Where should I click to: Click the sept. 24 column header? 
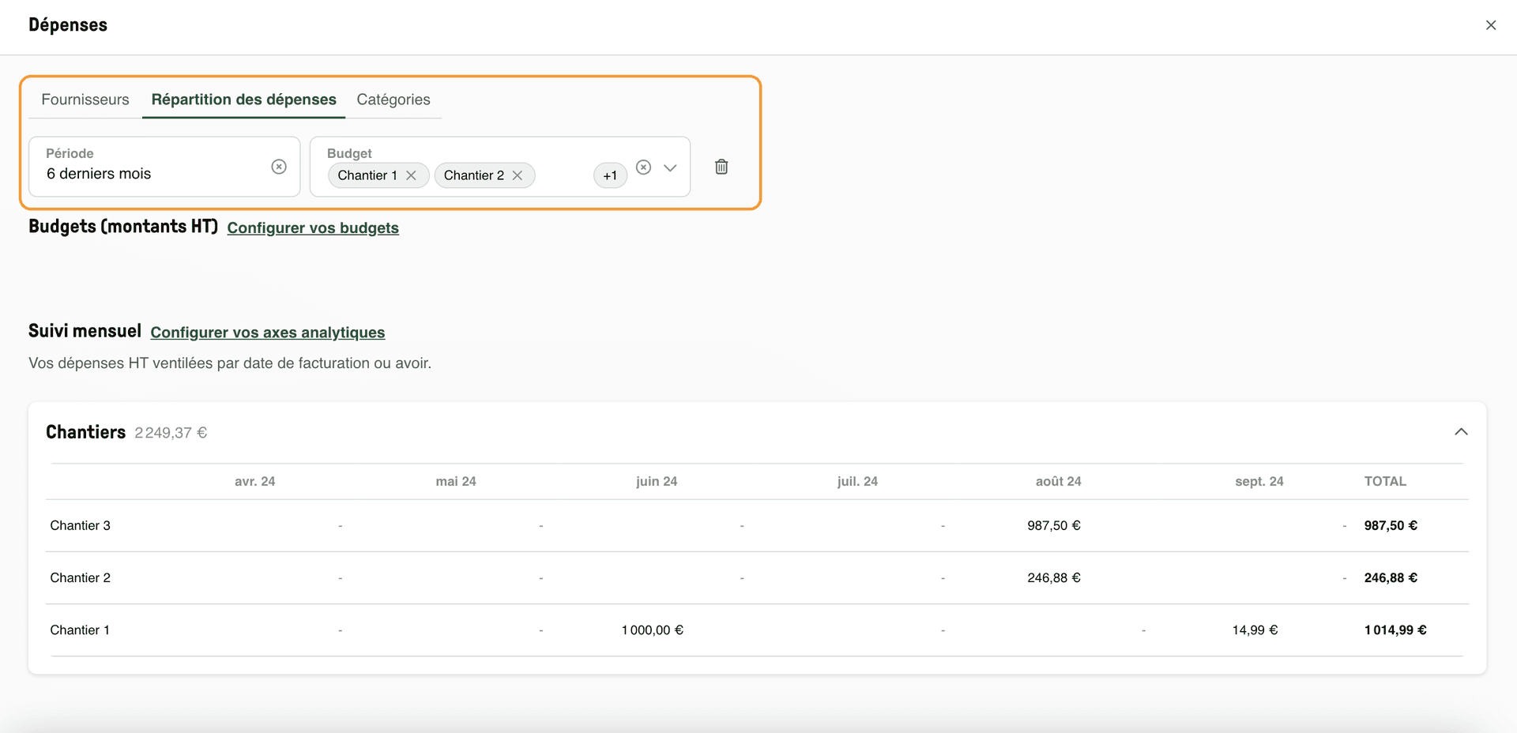pyautogui.click(x=1259, y=481)
